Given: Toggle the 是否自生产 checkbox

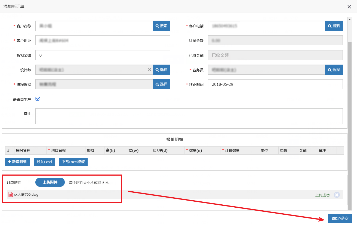Looking at the screenshot, I should click(x=38, y=99).
